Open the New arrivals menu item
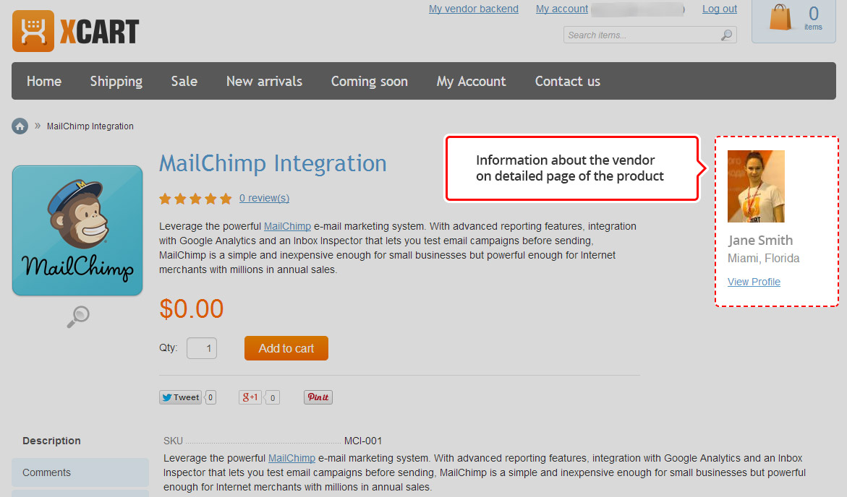Screen dimensions: 847x497 pyautogui.click(x=264, y=82)
